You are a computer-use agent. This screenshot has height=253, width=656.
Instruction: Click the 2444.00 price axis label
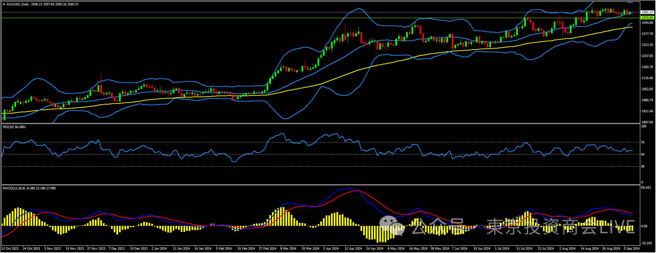(647, 22)
